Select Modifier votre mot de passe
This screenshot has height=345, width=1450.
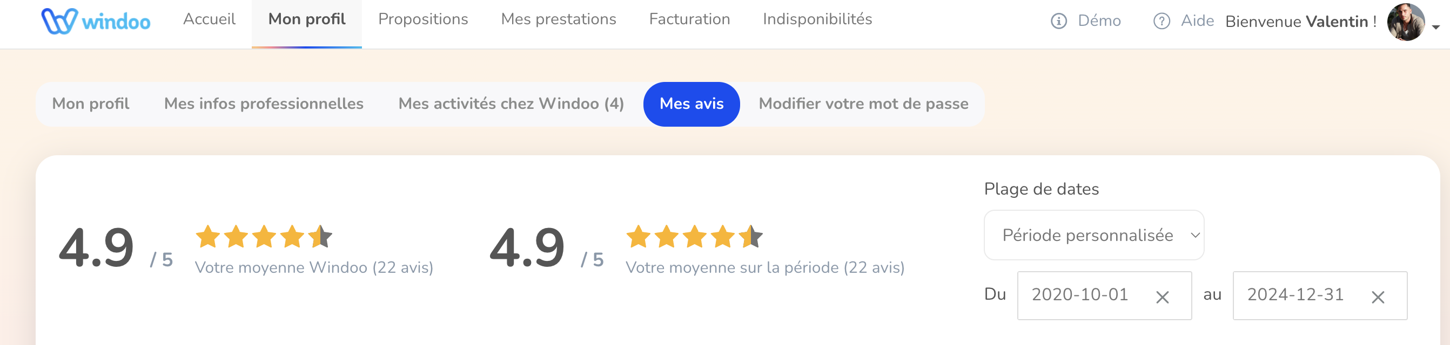coord(863,104)
